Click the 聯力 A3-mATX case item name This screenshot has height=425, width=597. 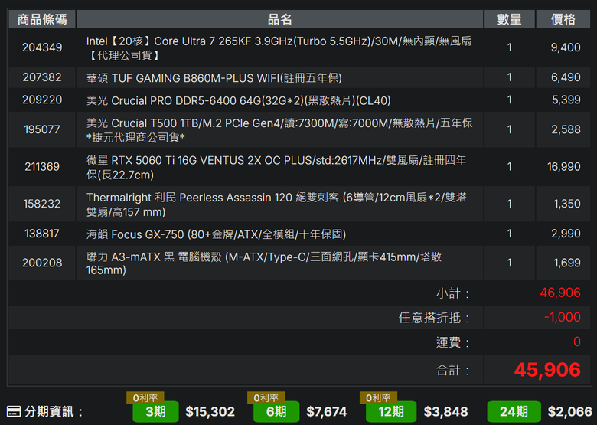[264, 263]
